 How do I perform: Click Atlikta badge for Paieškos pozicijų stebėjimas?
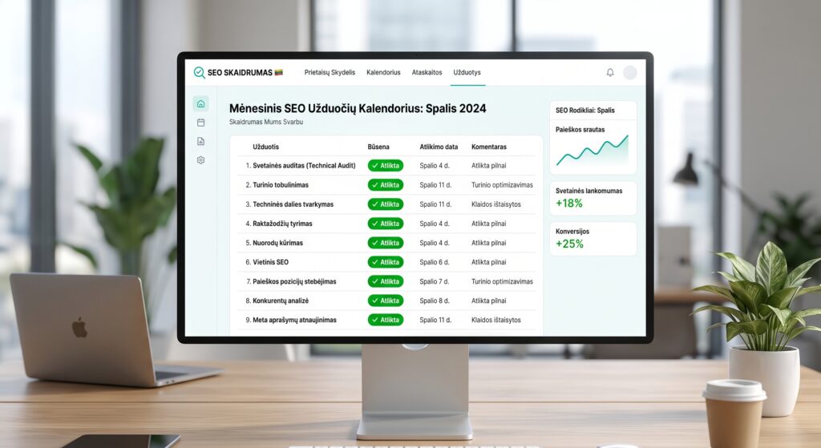(386, 281)
